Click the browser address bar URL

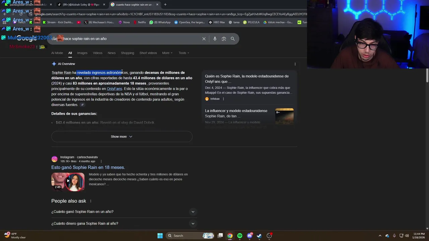pos(171,14)
